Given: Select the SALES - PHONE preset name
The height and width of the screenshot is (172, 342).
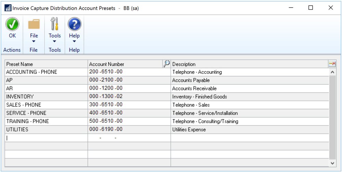Looking at the screenshot, I should [x=24, y=105].
